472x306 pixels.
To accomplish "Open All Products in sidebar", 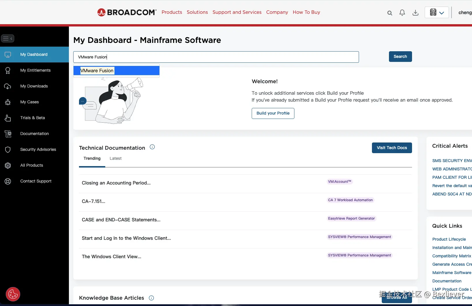I will point(32,165).
